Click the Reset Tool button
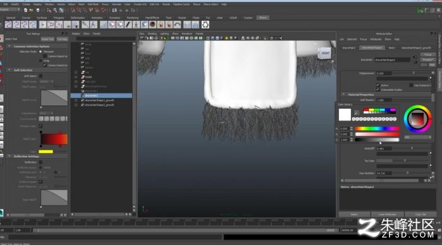 (47, 39)
